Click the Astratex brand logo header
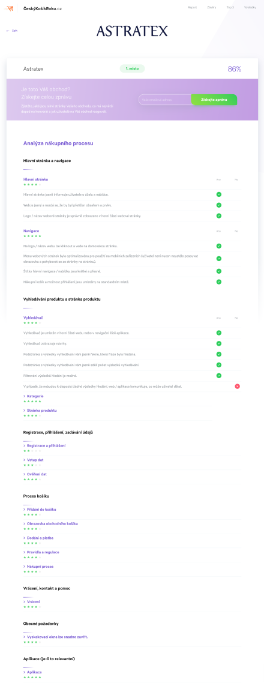The width and height of the screenshot is (264, 686). [x=132, y=31]
